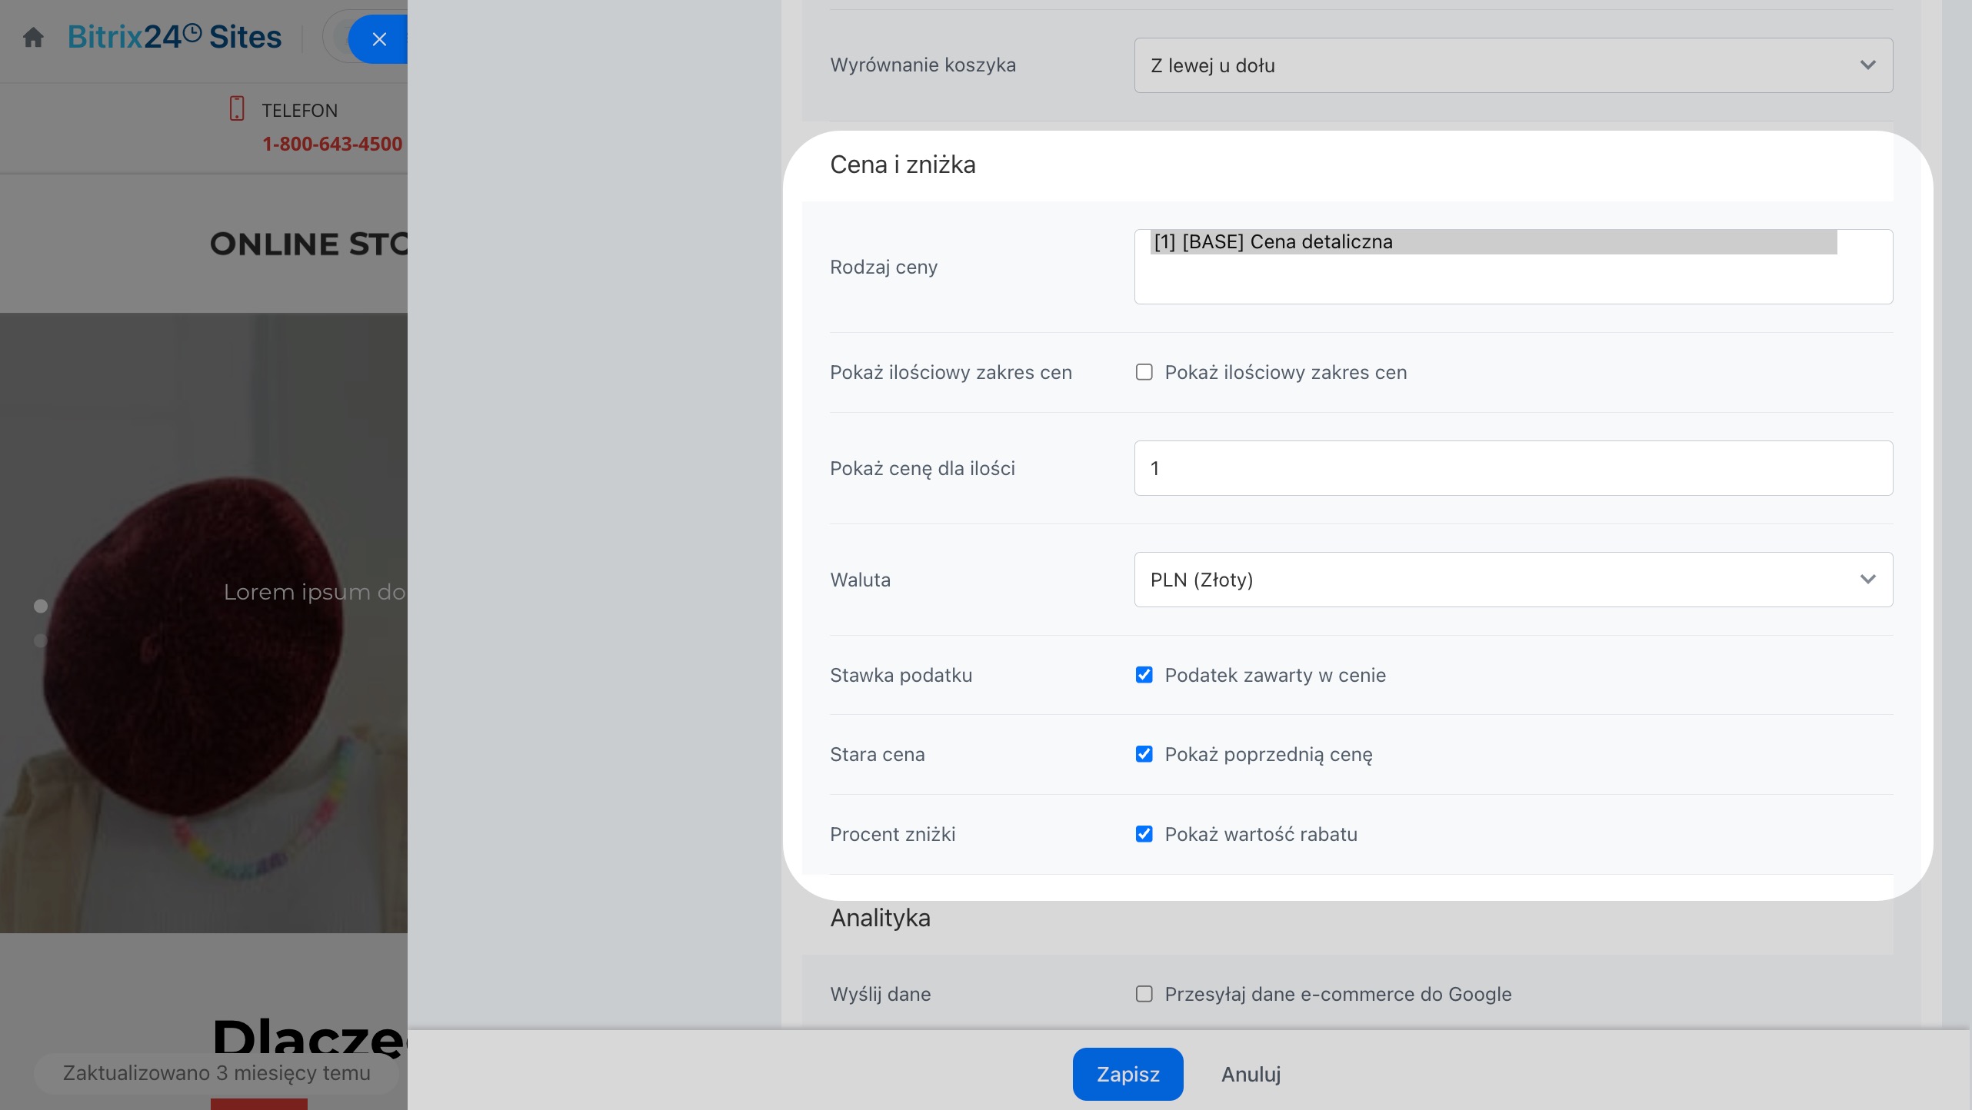Click the first slider dot on the hat image

coord(41,606)
